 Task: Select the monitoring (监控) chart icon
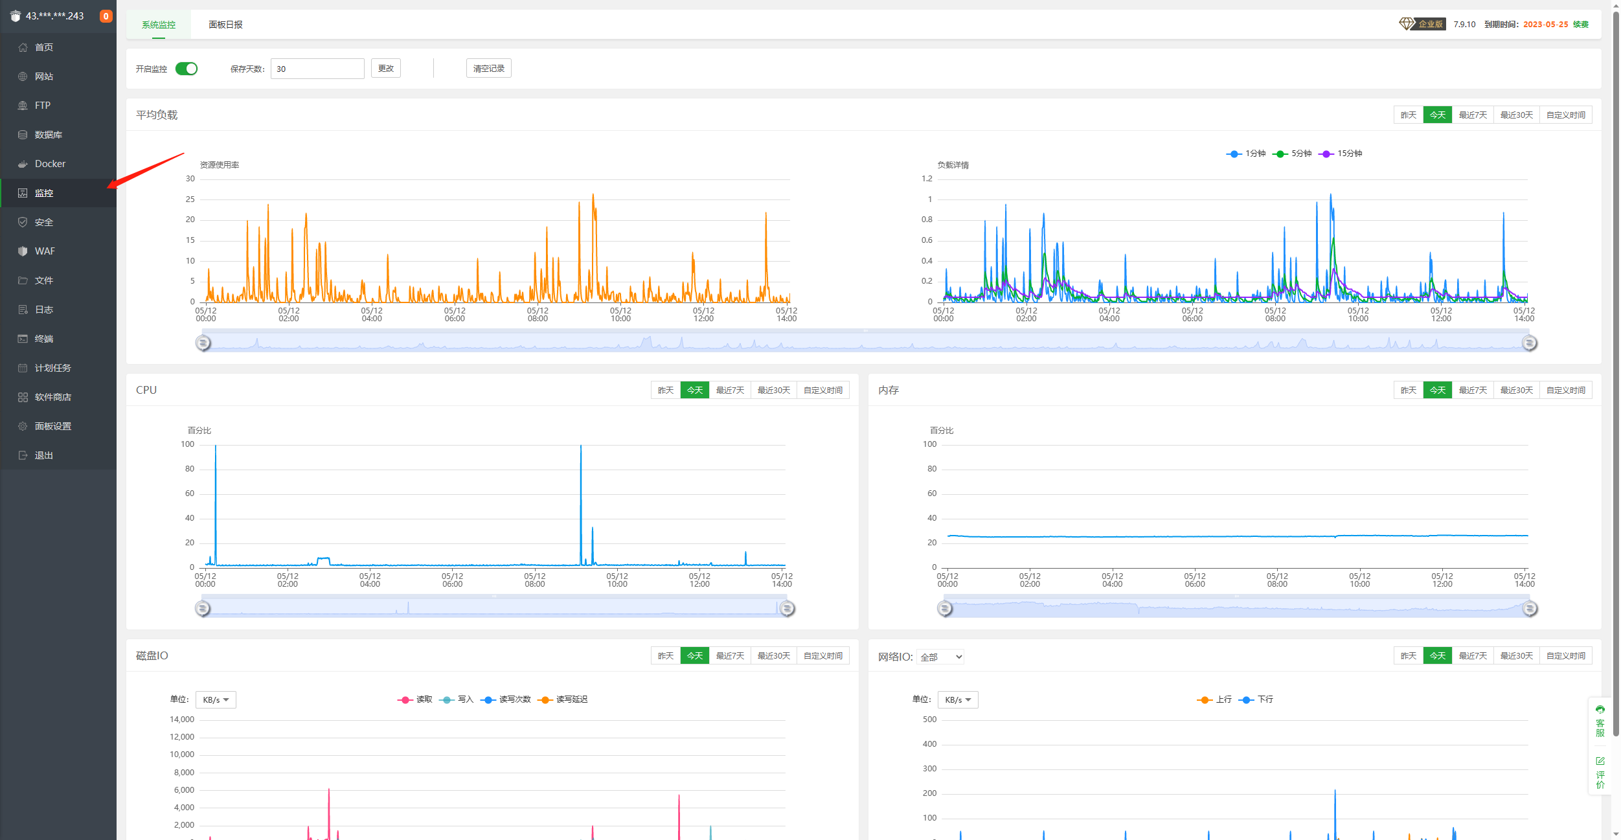pos(23,193)
